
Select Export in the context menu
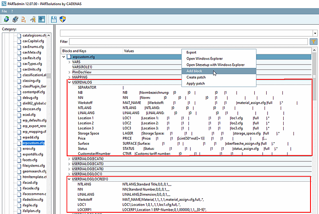pos(191,52)
